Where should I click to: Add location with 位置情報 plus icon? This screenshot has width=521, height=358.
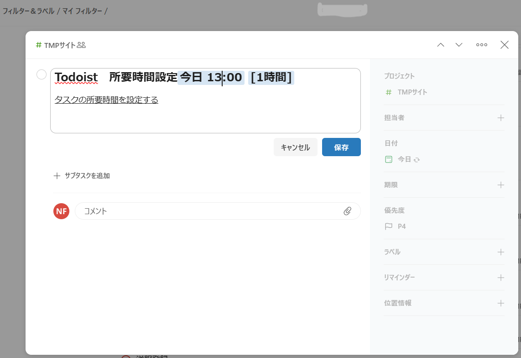[500, 303]
